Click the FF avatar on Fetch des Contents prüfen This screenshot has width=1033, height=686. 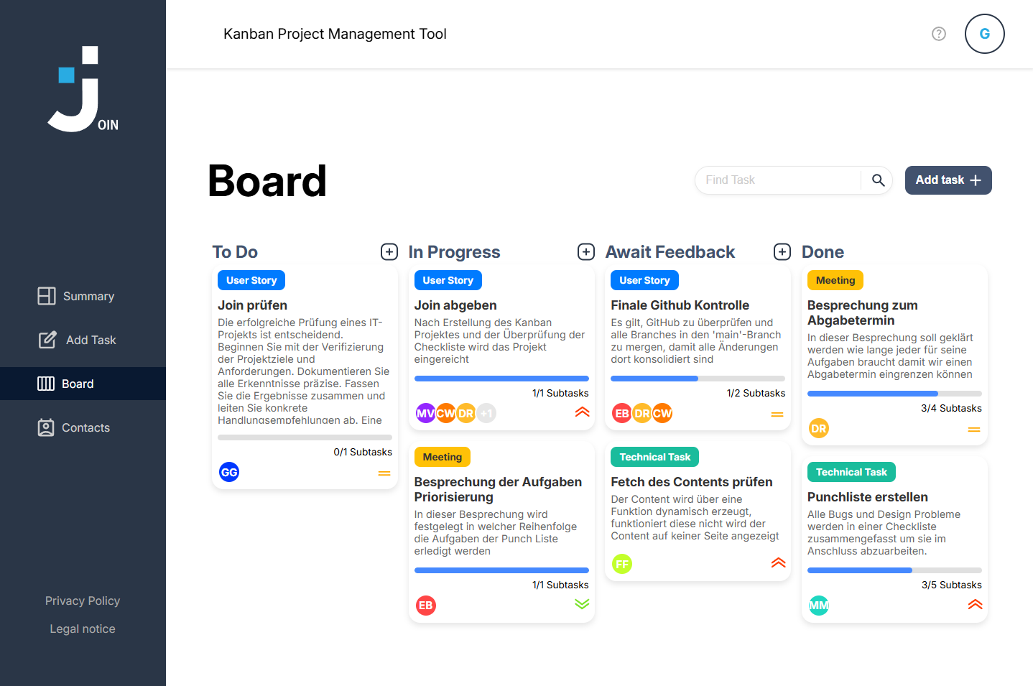622,564
